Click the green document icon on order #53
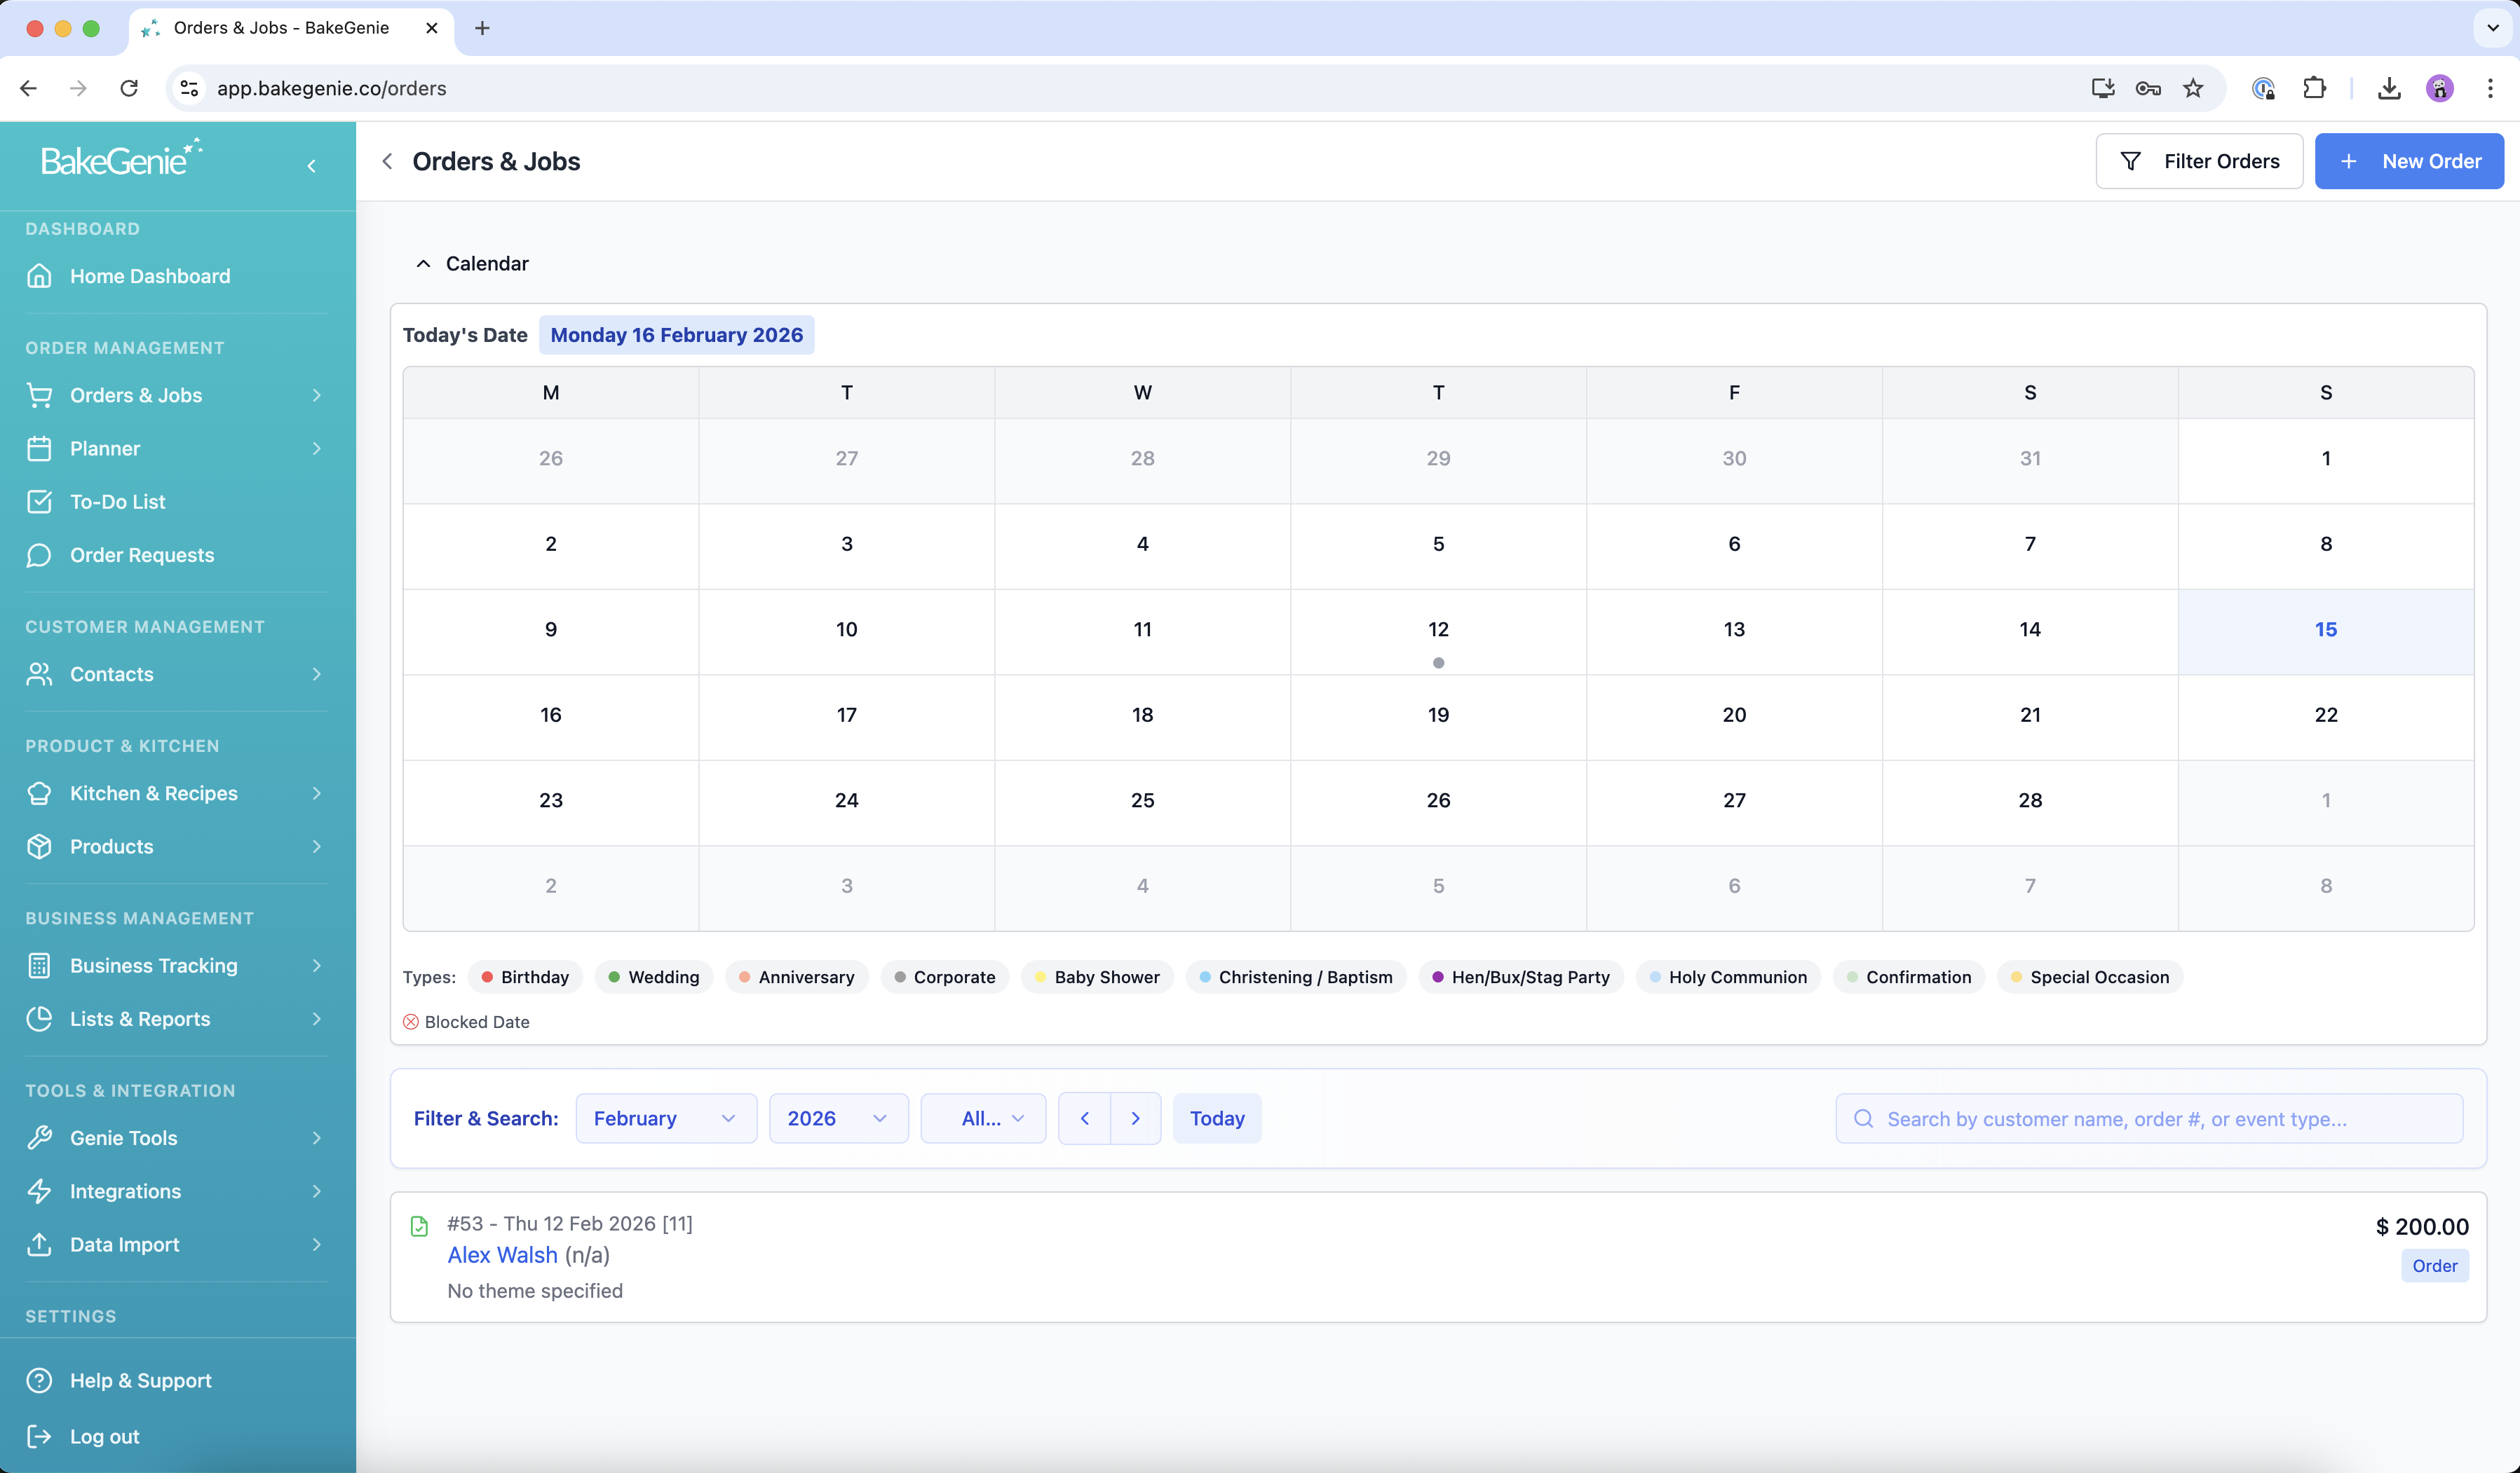The image size is (2520, 1473). 419,1226
